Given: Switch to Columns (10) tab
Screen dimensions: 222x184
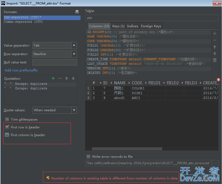Looking at the screenshot, I should click(x=99, y=26).
